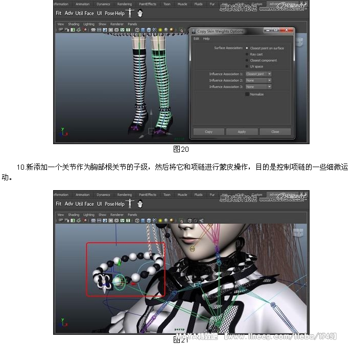Select the UV space radio option
Viewport: 354px width, 345px height.
tap(247, 66)
